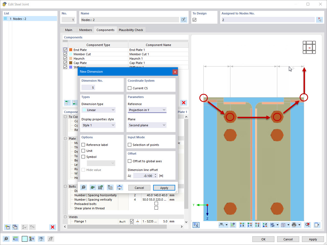Click the dimension alignment icon in New Dimension
The width and height of the screenshot is (327, 245).
click(120, 187)
